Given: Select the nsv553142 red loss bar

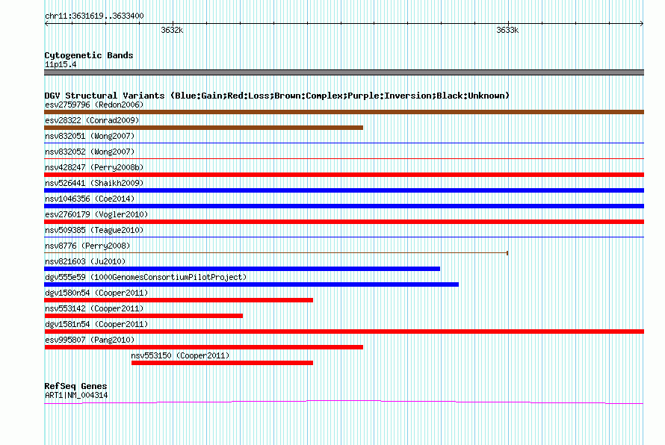Looking at the screenshot, I should click(143, 316).
